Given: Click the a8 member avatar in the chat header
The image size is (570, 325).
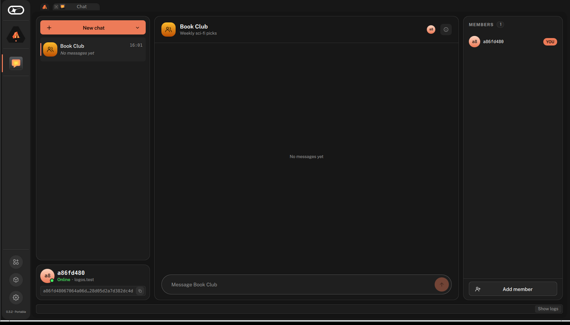Looking at the screenshot, I should coord(431,30).
